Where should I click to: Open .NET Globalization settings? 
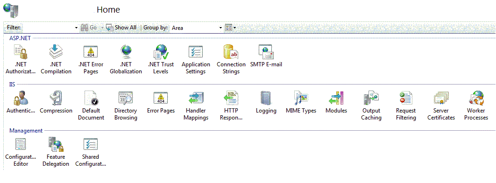[126, 59]
